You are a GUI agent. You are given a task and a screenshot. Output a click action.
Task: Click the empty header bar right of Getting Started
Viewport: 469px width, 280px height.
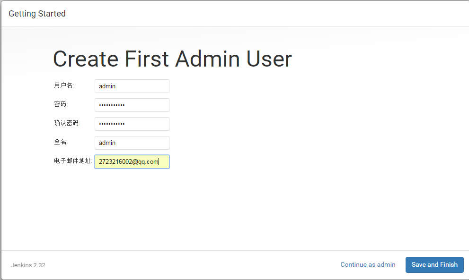point(265,14)
